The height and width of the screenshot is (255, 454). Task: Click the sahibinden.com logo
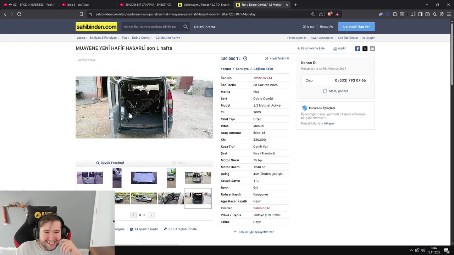(96, 27)
